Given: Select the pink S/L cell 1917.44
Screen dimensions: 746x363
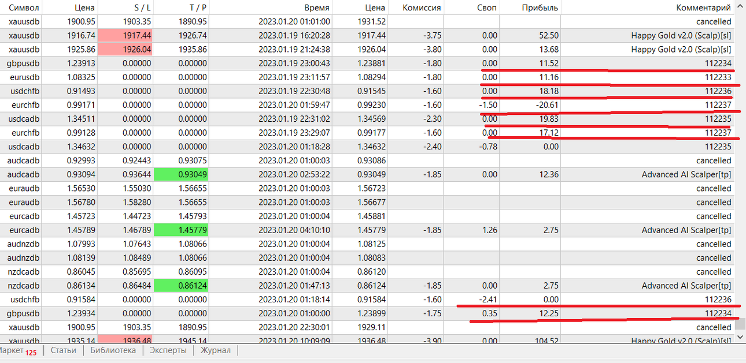Looking at the screenshot, I should [x=127, y=35].
